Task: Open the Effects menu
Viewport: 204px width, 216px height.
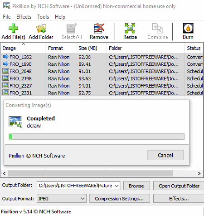Action: 24,17
